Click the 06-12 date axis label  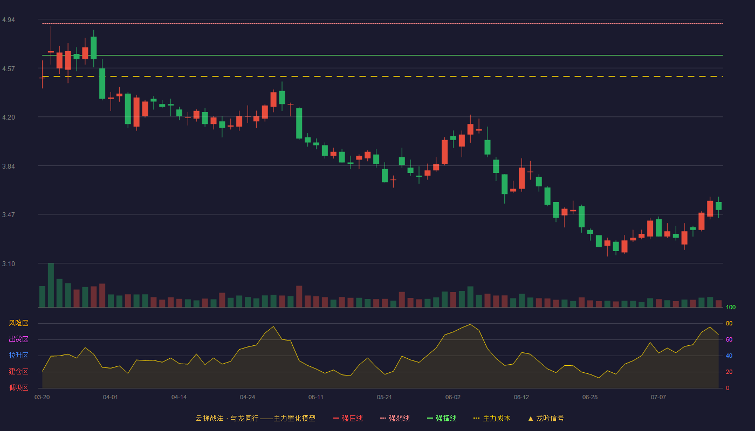(x=521, y=397)
